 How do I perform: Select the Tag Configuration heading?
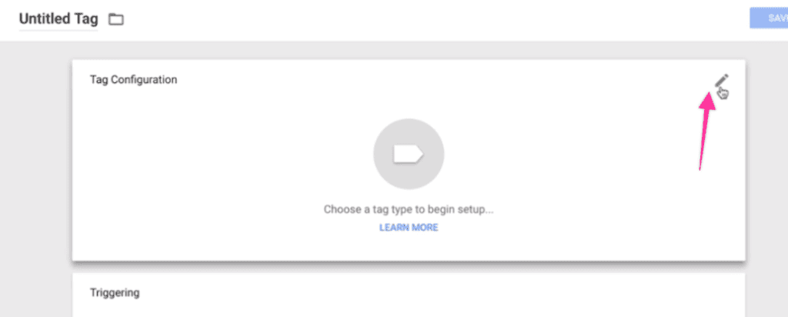[x=133, y=79]
